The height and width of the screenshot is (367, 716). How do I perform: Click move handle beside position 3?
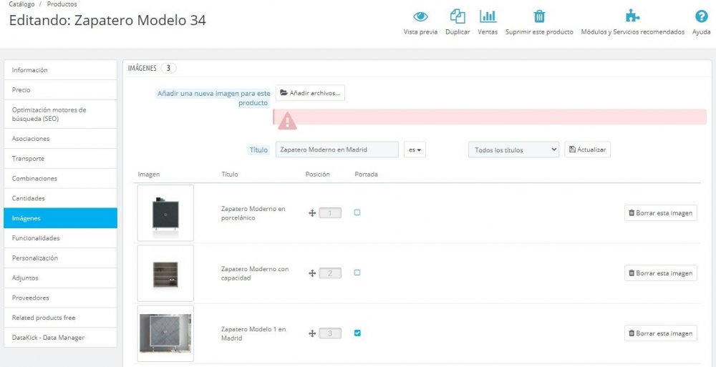312,333
